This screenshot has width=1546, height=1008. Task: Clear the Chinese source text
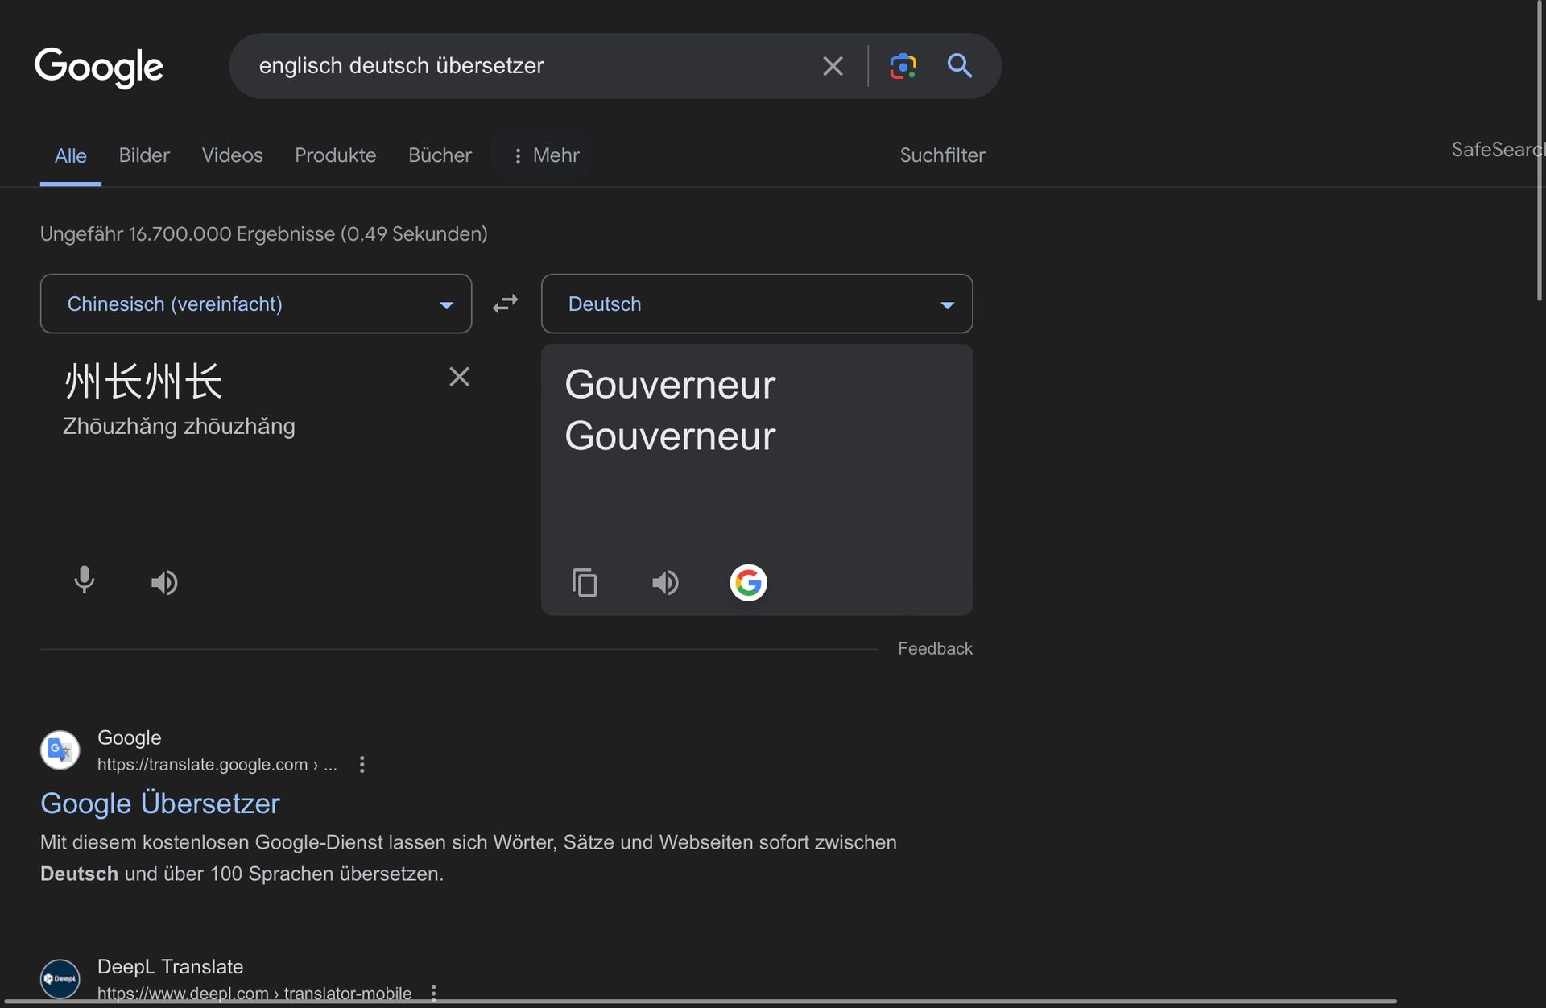[x=459, y=377]
